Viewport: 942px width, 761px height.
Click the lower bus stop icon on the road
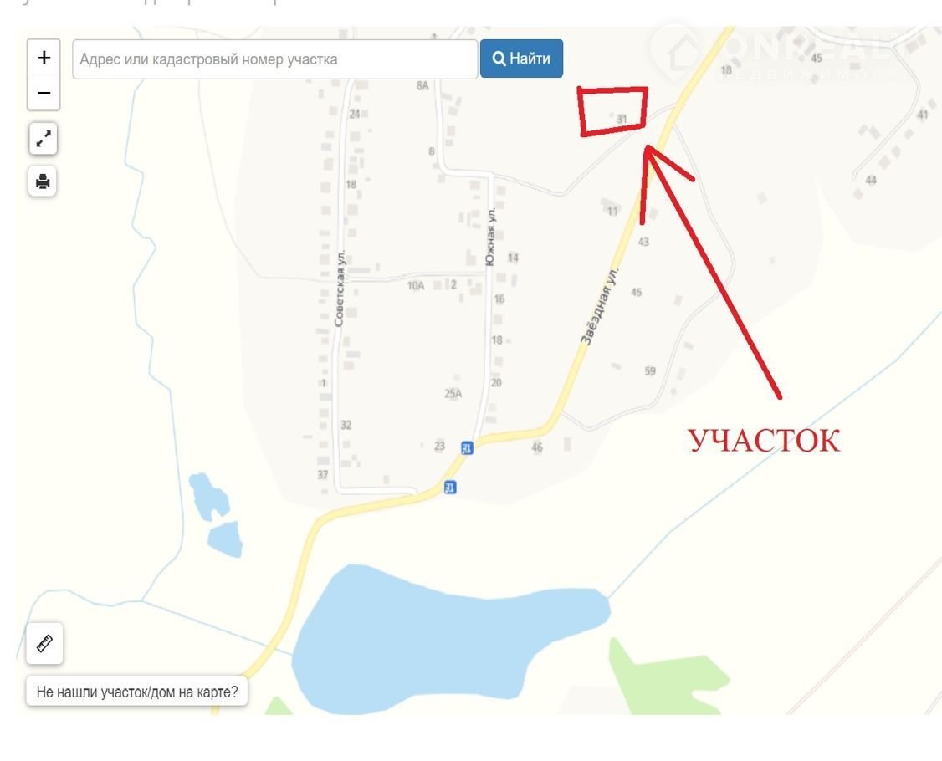coord(450,487)
